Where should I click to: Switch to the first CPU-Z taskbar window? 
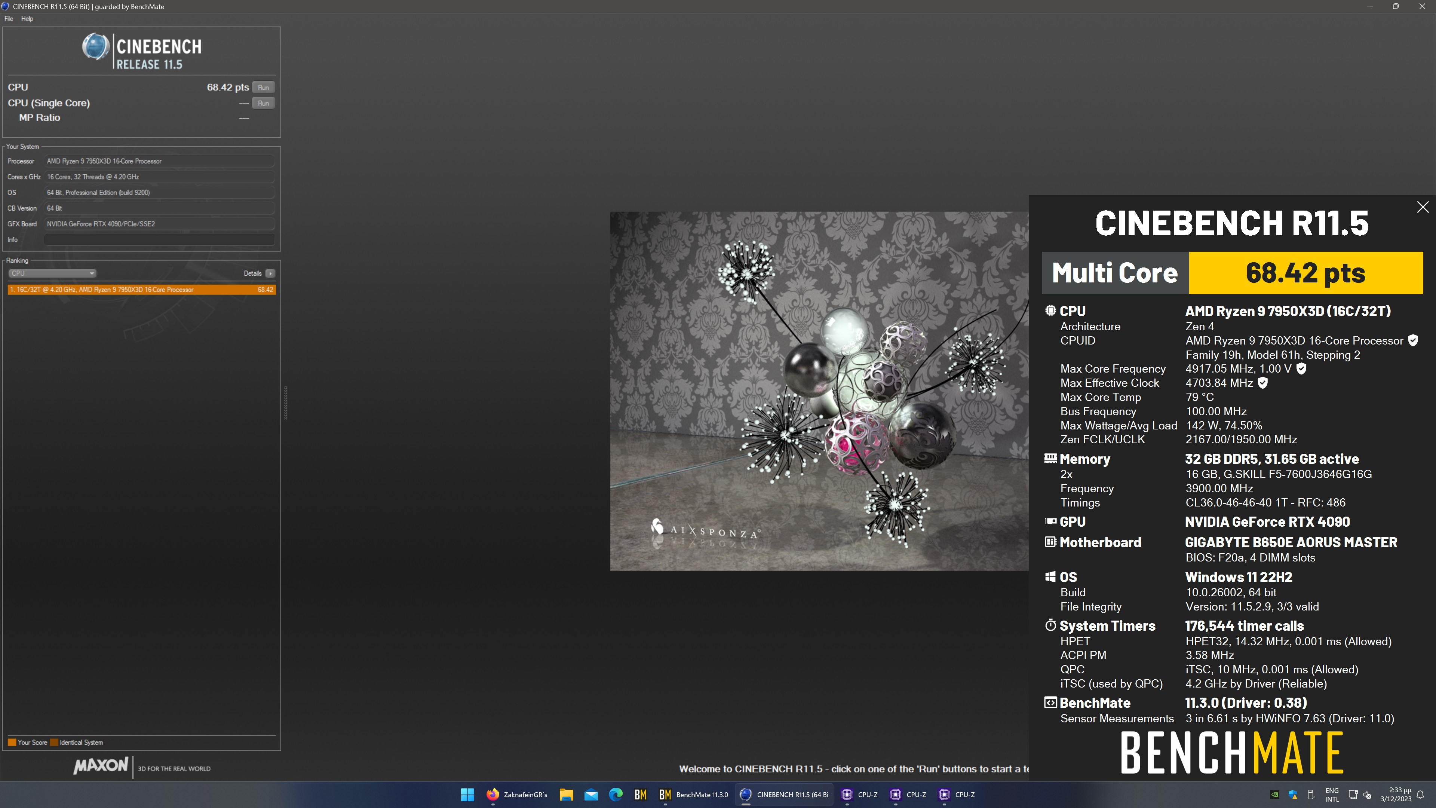[x=860, y=795]
